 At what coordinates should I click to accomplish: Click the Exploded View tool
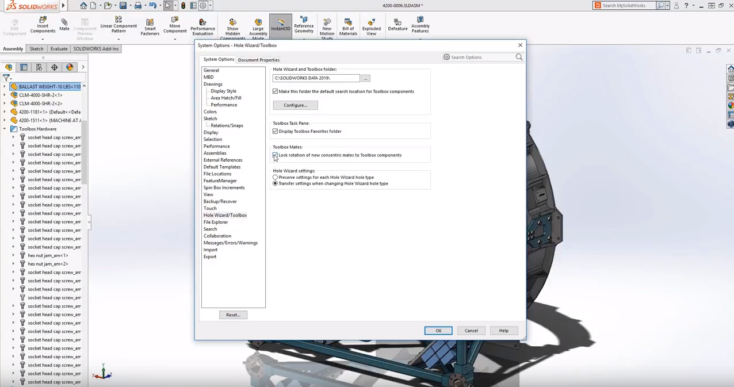372,28
